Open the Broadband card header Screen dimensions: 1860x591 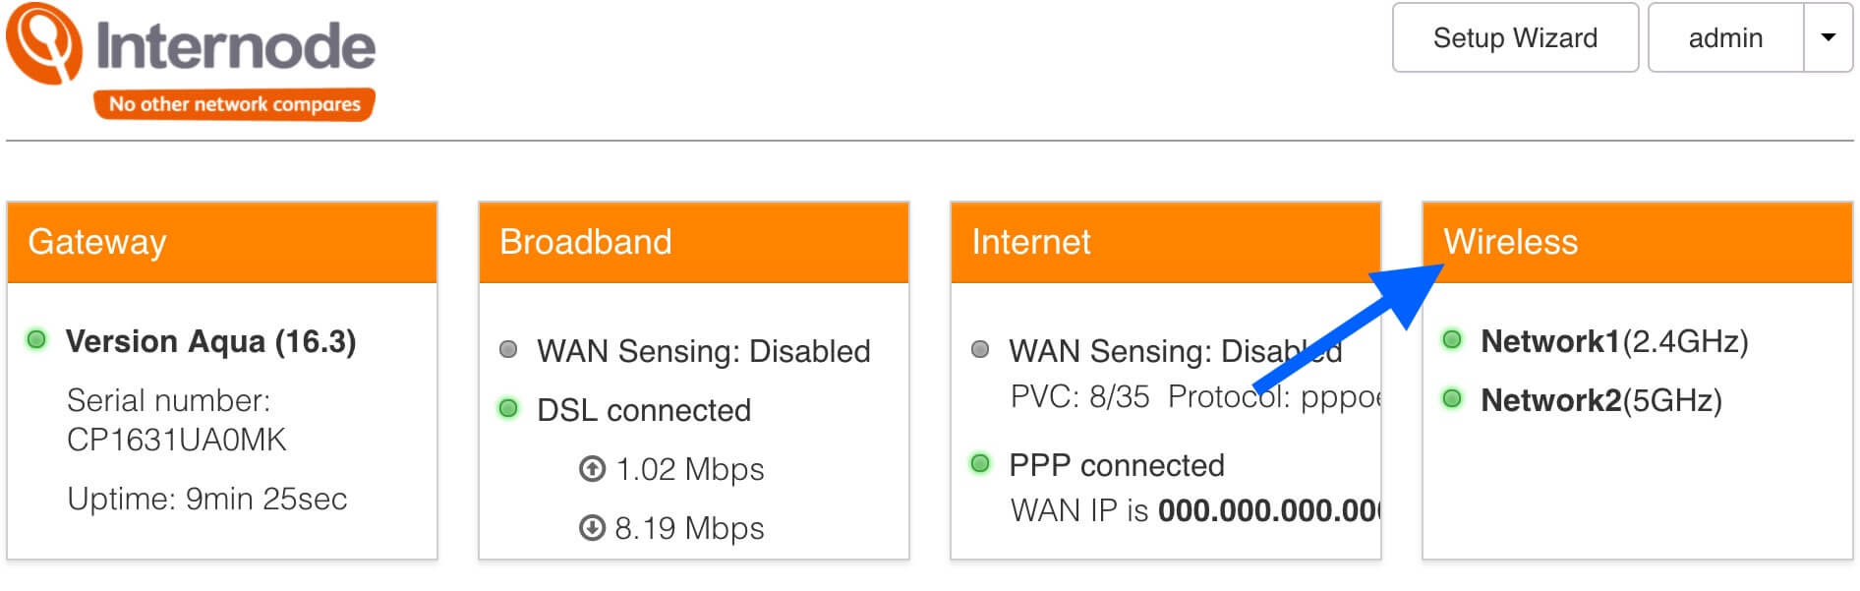click(694, 242)
